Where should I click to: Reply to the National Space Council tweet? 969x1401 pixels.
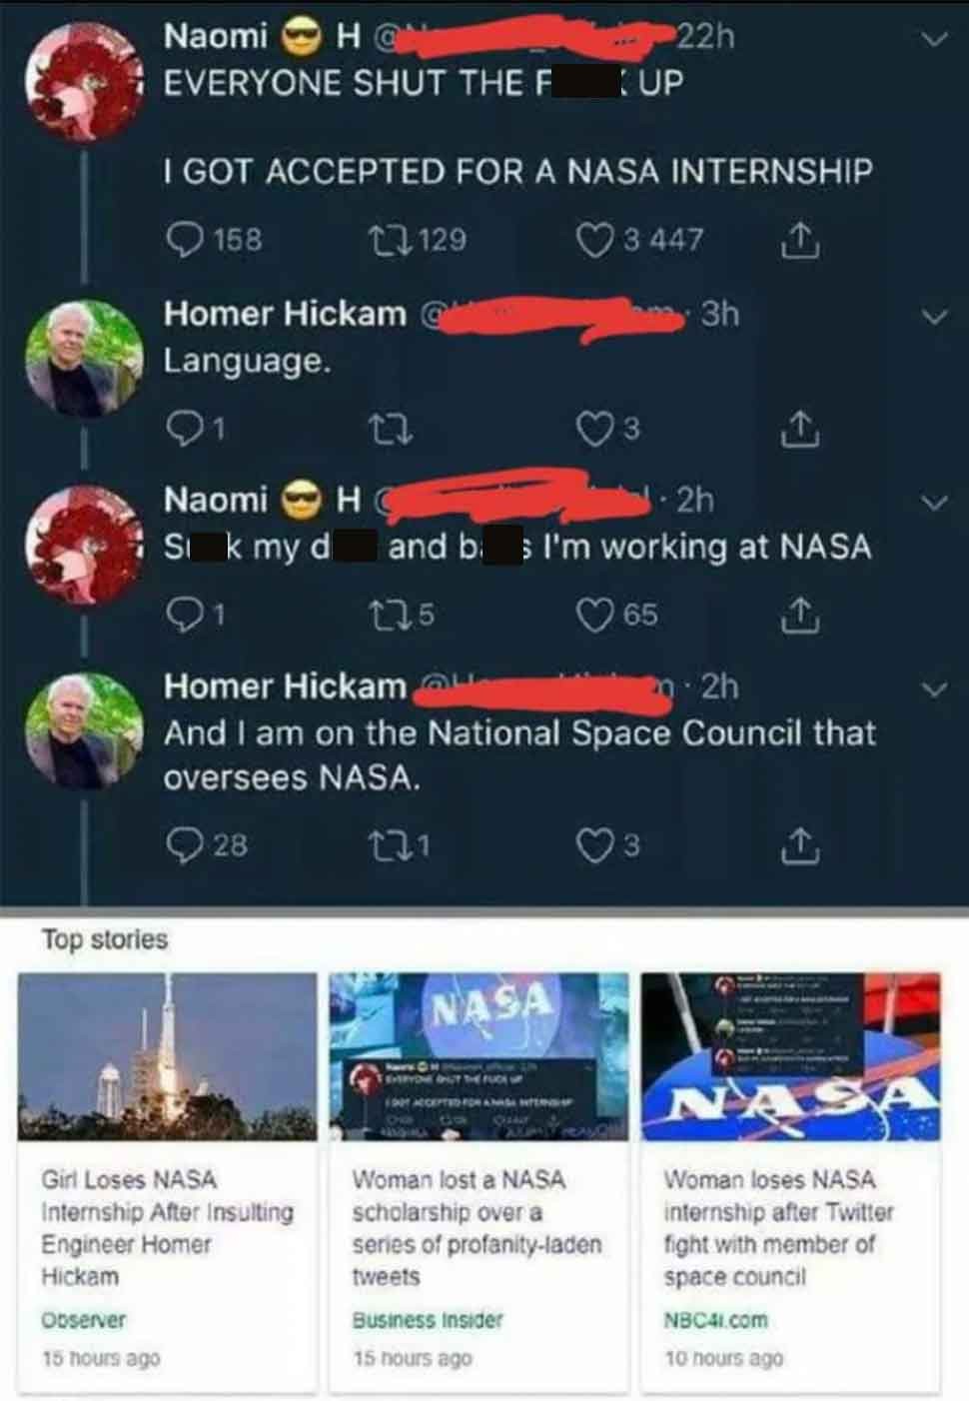click(x=183, y=845)
